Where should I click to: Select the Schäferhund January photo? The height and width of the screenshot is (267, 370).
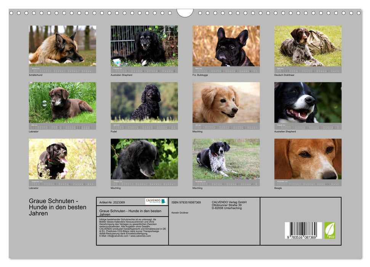[62, 46]
